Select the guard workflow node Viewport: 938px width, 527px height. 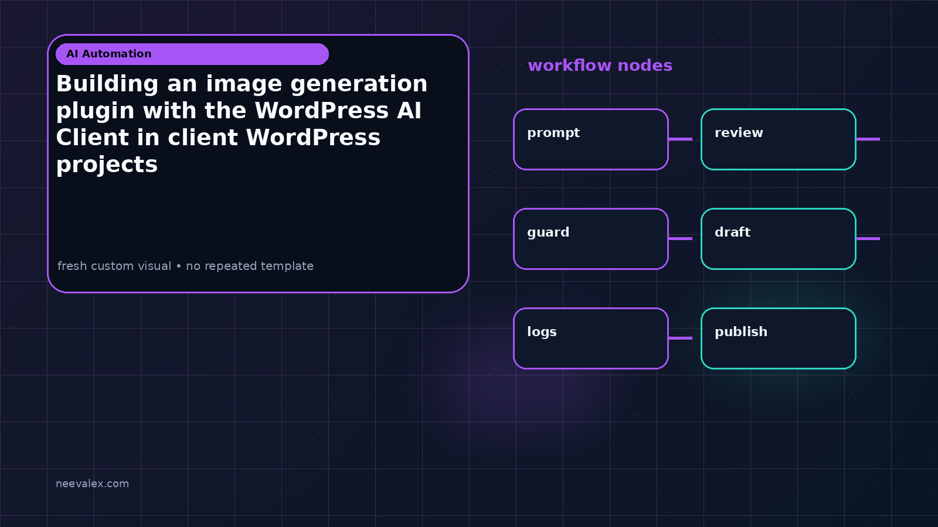click(x=591, y=239)
